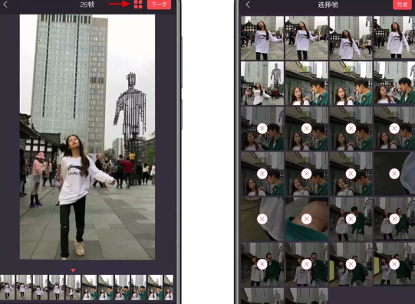The height and width of the screenshot is (304, 415).
Task: Tap the X on the third row's fourth frame
Action: click(x=394, y=129)
